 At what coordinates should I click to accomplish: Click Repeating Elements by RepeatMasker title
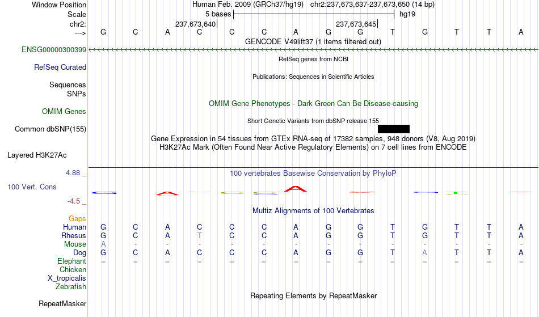click(313, 295)
